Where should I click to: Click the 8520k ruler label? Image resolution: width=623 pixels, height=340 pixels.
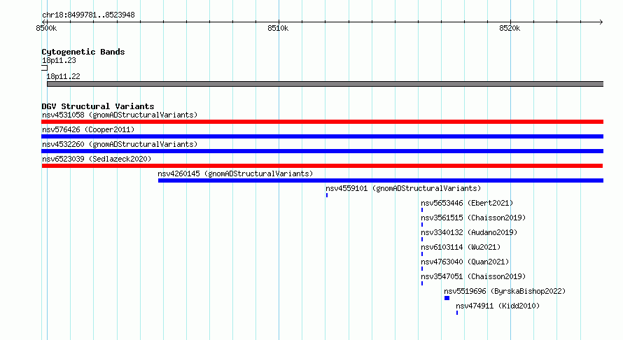(x=510, y=28)
